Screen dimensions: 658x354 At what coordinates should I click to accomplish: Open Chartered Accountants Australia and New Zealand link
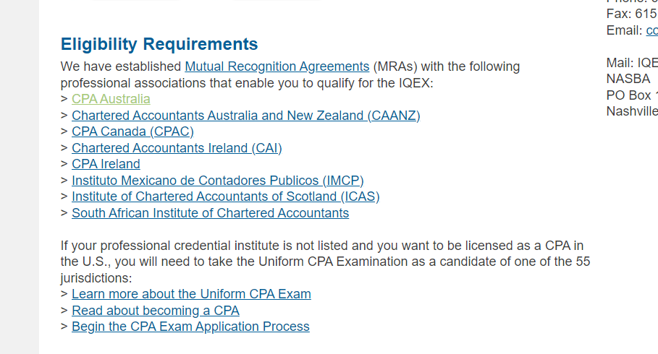245,116
